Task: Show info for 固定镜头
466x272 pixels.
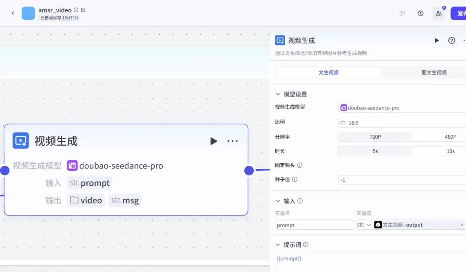Action: coord(299,165)
